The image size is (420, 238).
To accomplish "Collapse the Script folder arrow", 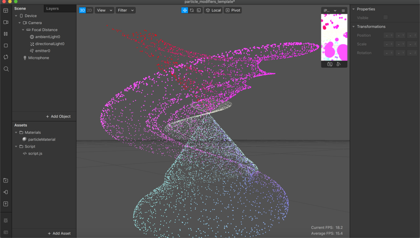I will pyautogui.click(x=16, y=147).
